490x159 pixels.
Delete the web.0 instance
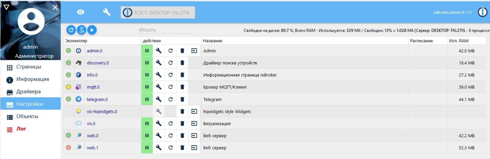point(182,136)
